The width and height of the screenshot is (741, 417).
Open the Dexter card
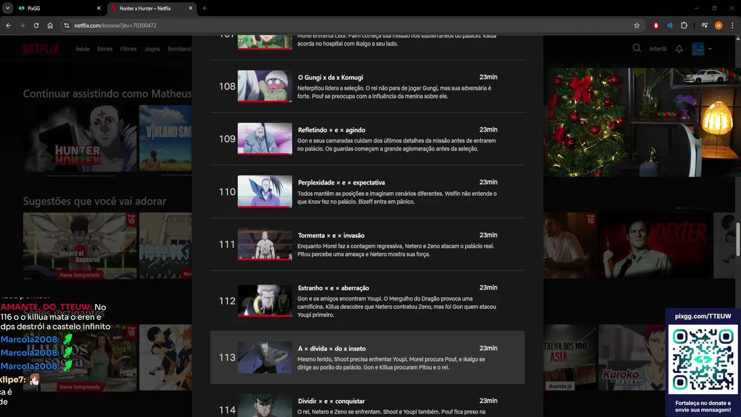(x=655, y=246)
